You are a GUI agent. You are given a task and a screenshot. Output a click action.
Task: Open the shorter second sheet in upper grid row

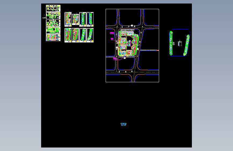(x=76, y=19)
